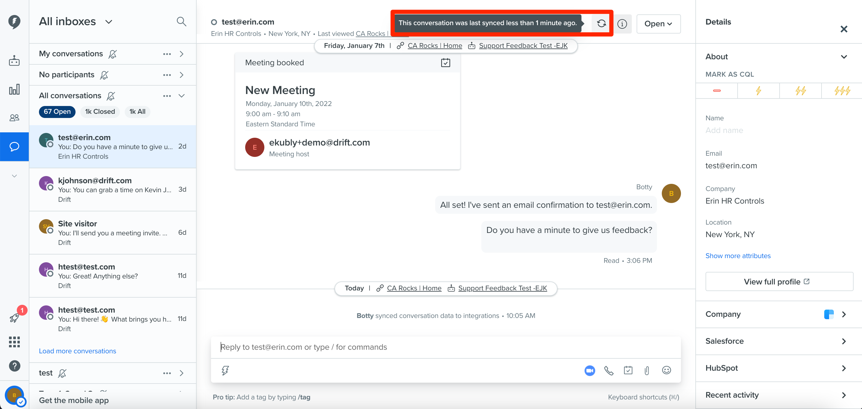Open the Help question mark icon
The height and width of the screenshot is (409, 862).
(14, 366)
